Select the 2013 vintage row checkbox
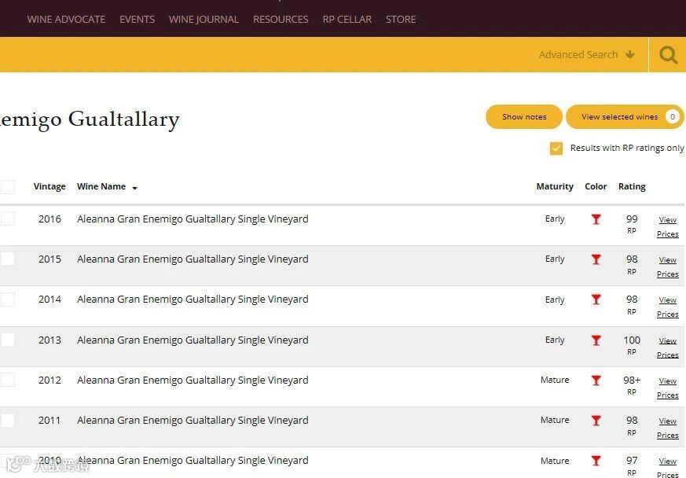The width and height of the screenshot is (686, 478). (x=7, y=340)
